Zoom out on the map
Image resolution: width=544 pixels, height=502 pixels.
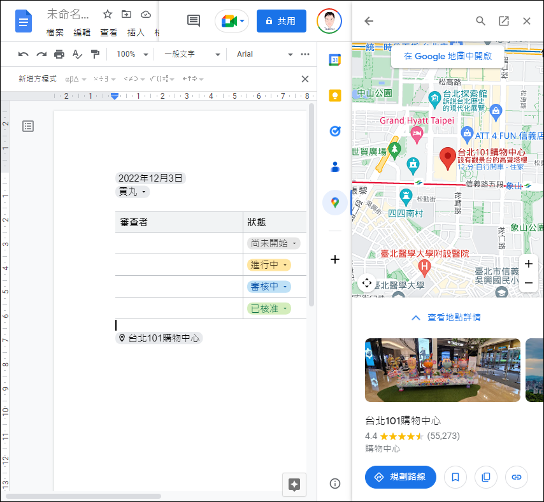[x=528, y=283]
